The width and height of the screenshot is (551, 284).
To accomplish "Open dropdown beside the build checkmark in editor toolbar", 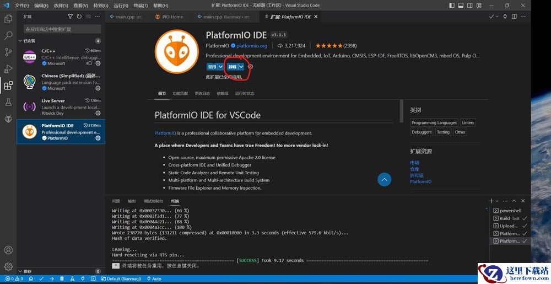I will pos(497,17).
